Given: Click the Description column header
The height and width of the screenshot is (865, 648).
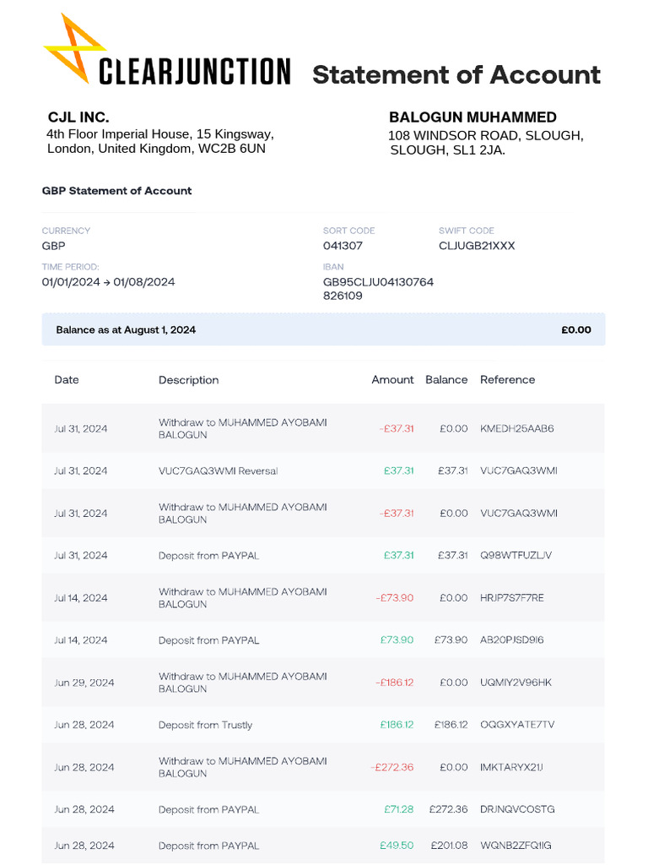Looking at the screenshot, I should (x=188, y=380).
